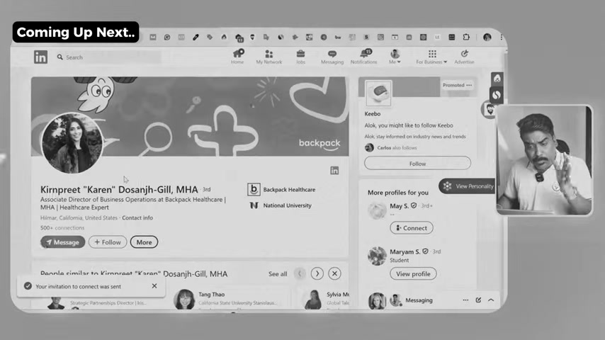
Task: Open Tang Thao's profile
Action: [x=211, y=294]
